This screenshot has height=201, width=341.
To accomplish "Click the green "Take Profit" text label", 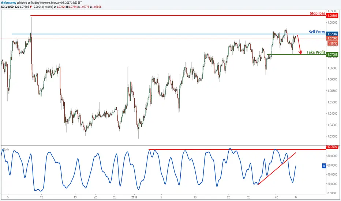I will (316, 52).
